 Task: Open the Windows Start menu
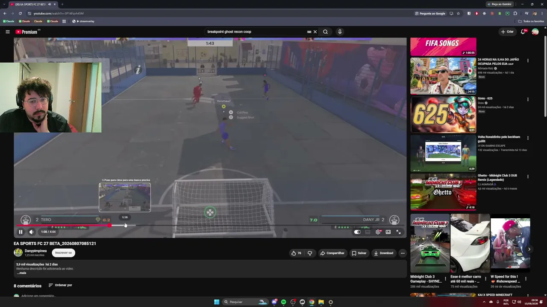coord(217,302)
